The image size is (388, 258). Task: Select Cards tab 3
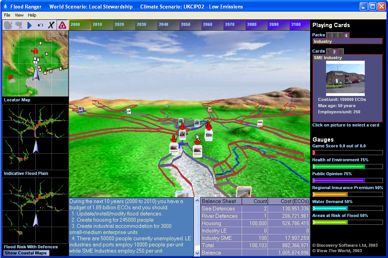click(x=340, y=51)
